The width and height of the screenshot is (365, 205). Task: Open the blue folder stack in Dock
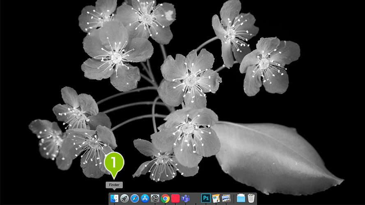click(x=241, y=198)
